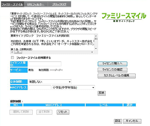This screenshot has width=150, height=126.
Task: Click the terms horizontal scrollbar thumb
Action: tap(18, 52)
